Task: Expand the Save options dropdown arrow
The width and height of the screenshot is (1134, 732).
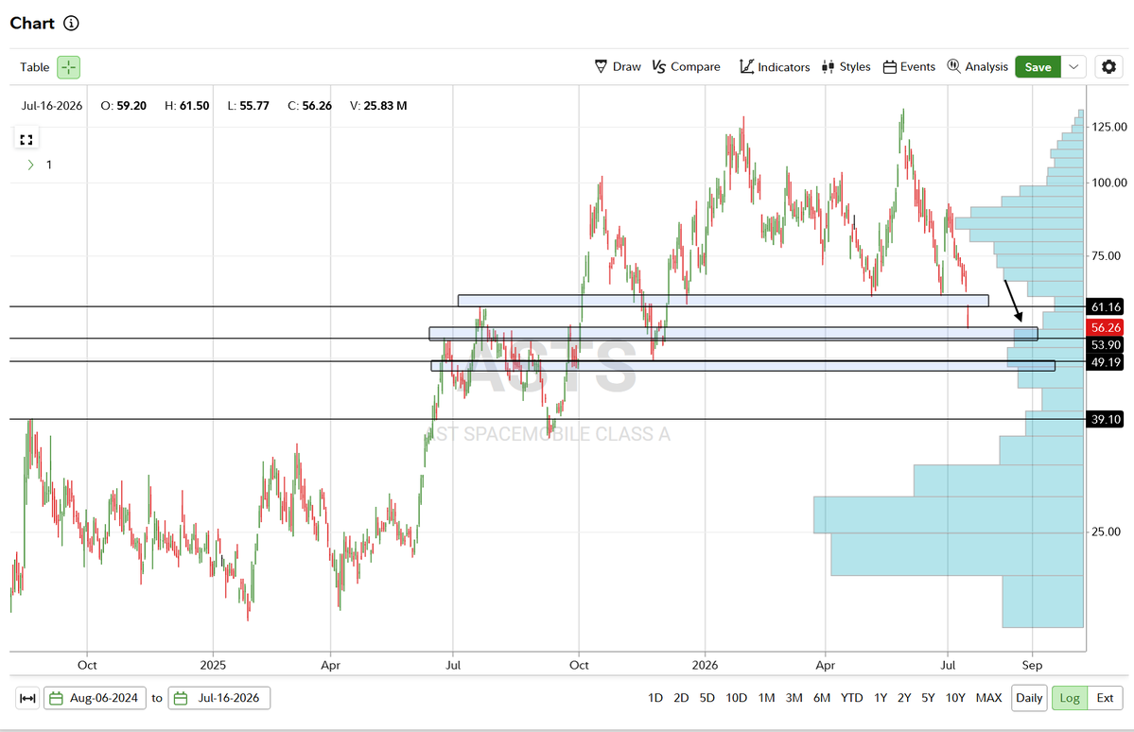Action: (1074, 67)
